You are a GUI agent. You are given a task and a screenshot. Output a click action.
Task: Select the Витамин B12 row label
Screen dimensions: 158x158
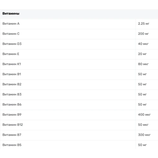click(x=13, y=125)
